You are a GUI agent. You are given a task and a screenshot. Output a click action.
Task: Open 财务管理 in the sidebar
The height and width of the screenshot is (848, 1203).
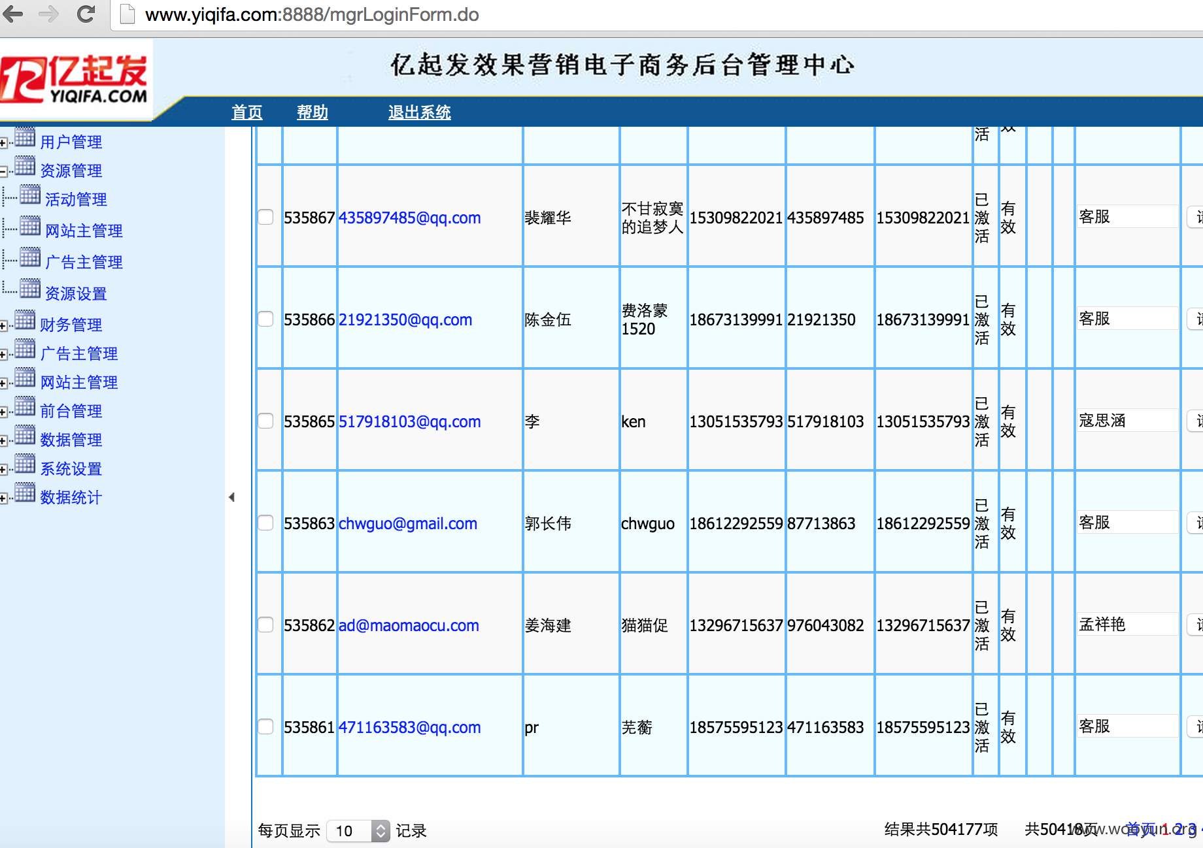click(71, 325)
